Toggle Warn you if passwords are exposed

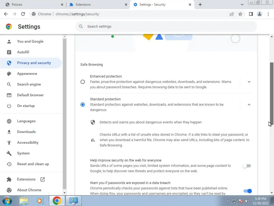[248, 191]
